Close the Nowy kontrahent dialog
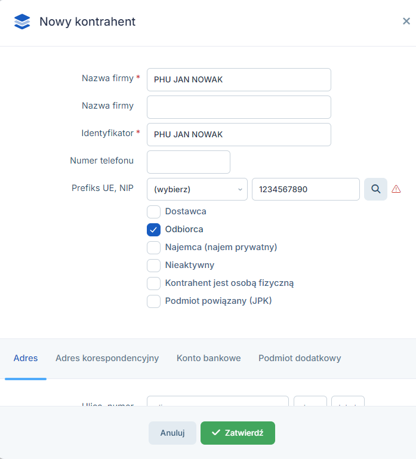 pyautogui.click(x=406, y=21)
